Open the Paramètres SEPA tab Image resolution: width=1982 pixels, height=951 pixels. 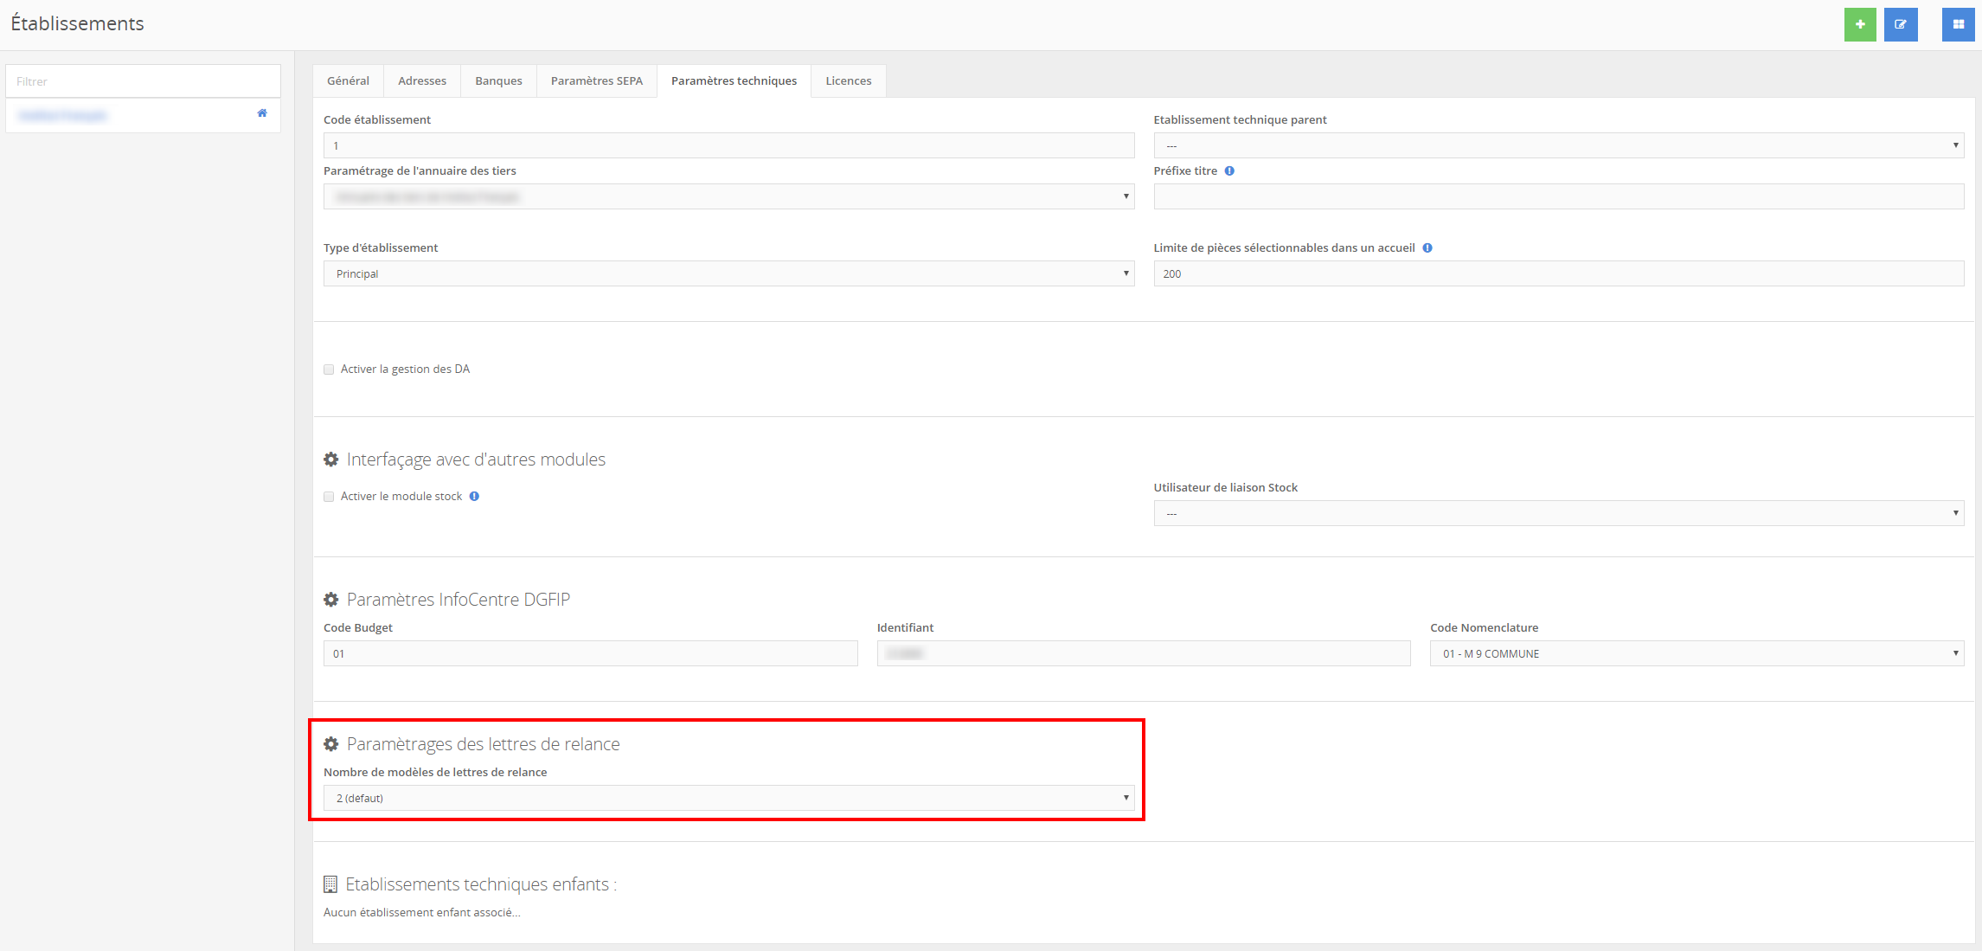point(596,81)
